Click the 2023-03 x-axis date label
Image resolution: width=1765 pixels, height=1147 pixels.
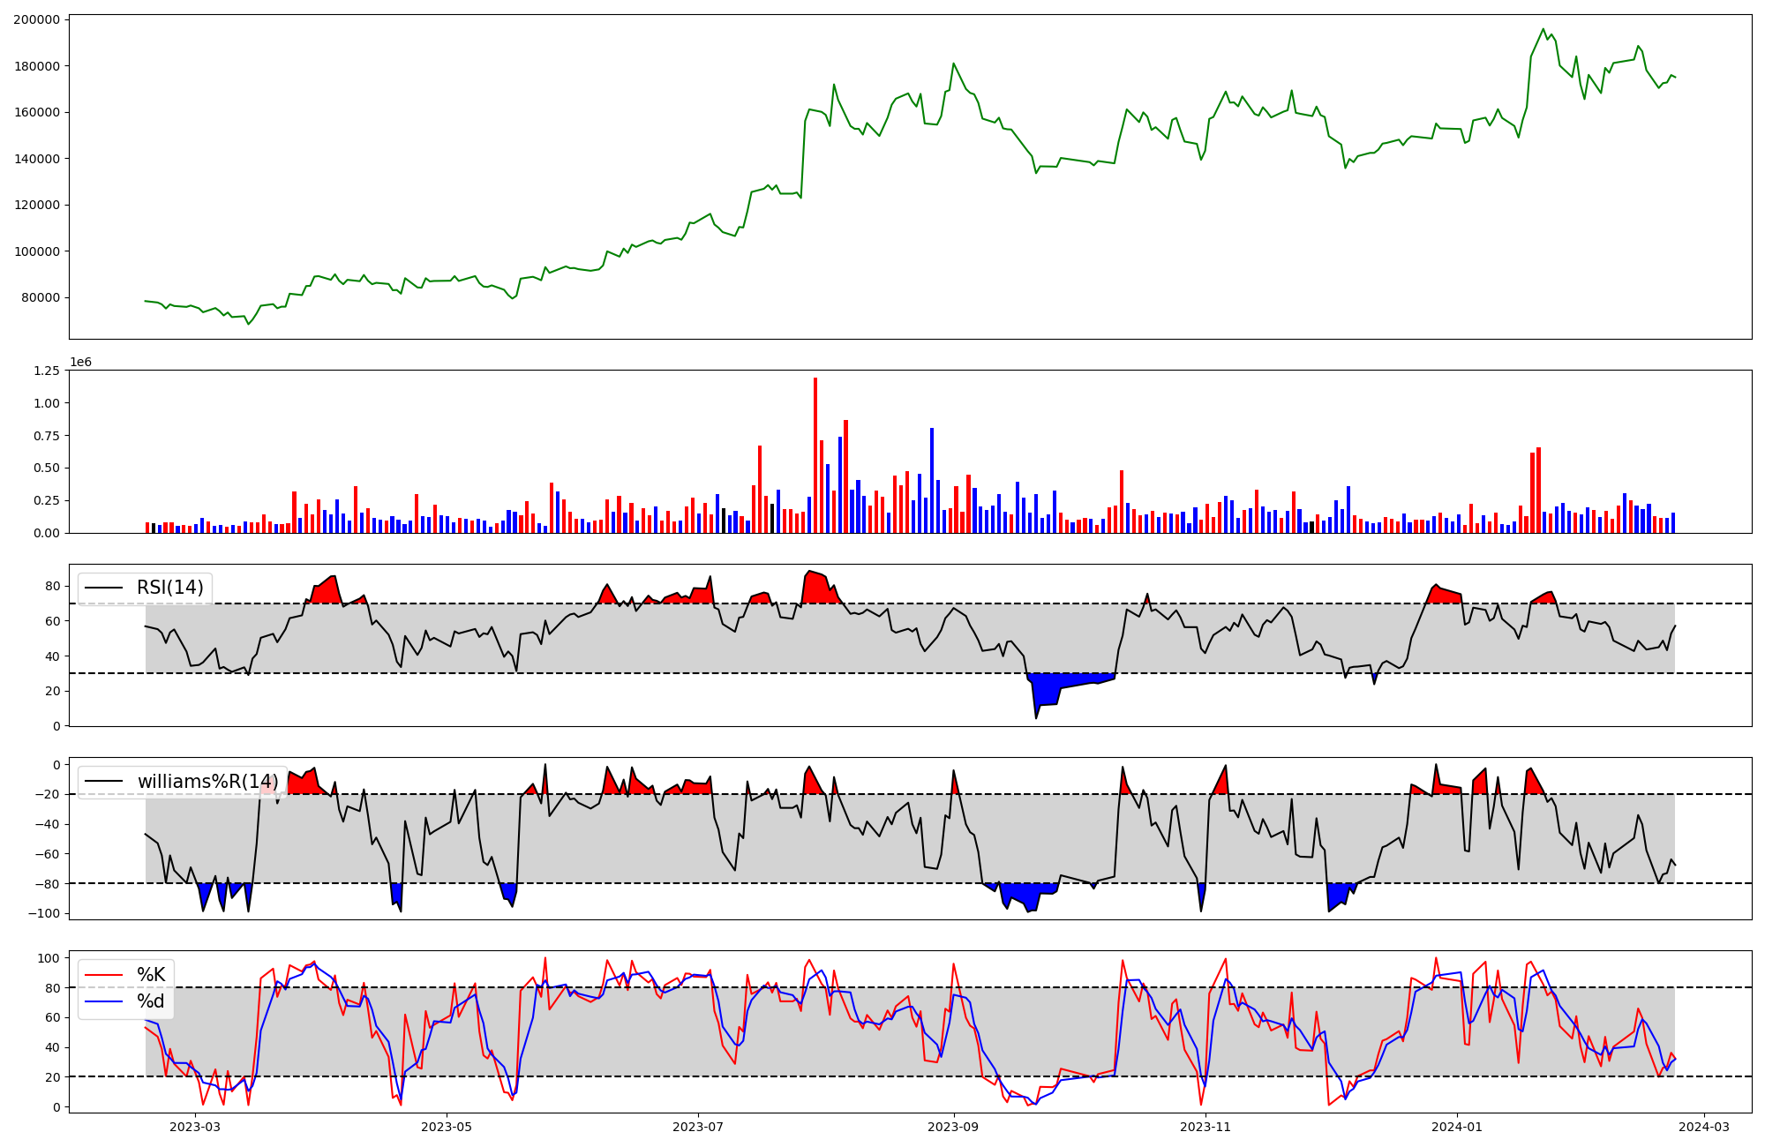[x=194, y=1127]
